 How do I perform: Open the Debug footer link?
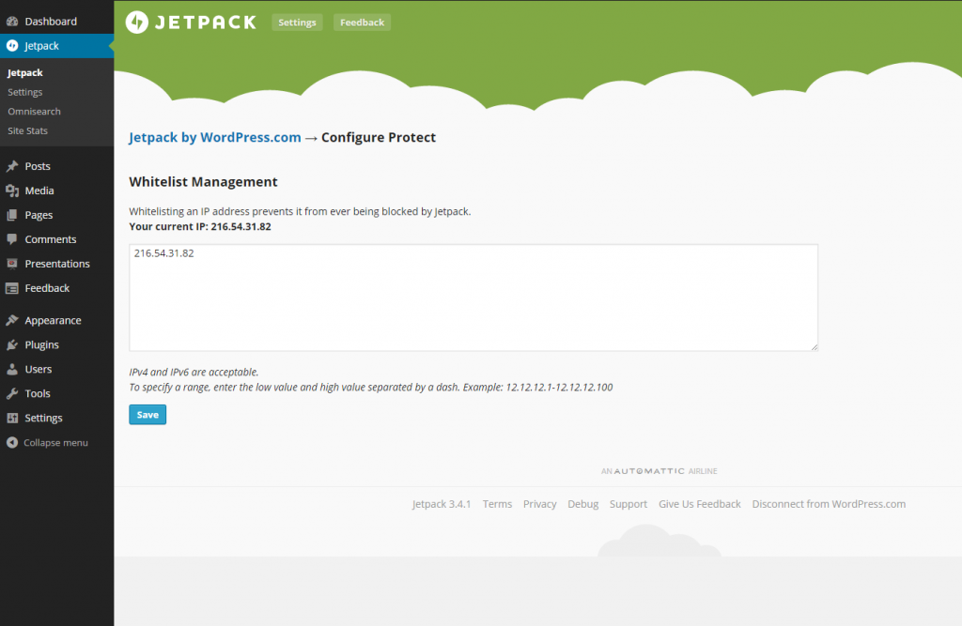(x=582, y=504)
